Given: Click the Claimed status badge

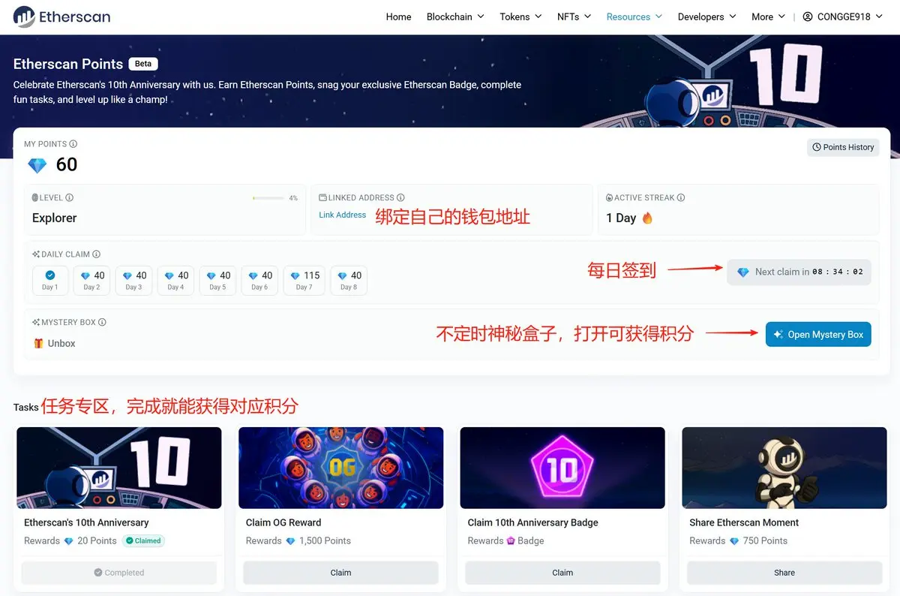Looking at the screenshot, I should [x=143, y=540].
